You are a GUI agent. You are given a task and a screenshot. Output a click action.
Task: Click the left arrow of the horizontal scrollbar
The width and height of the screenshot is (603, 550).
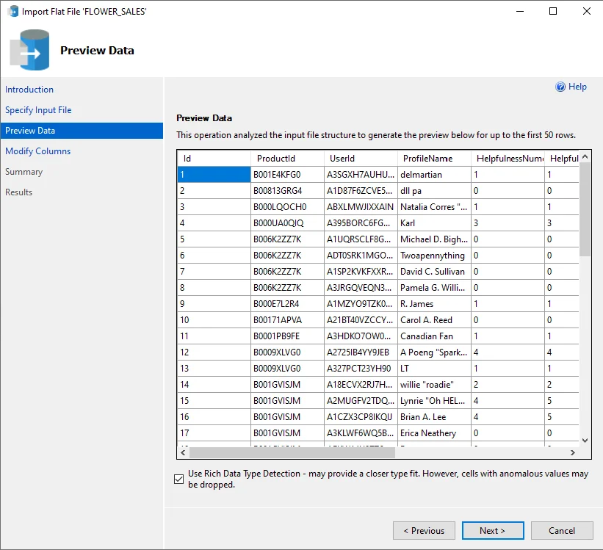coord(183,452)
